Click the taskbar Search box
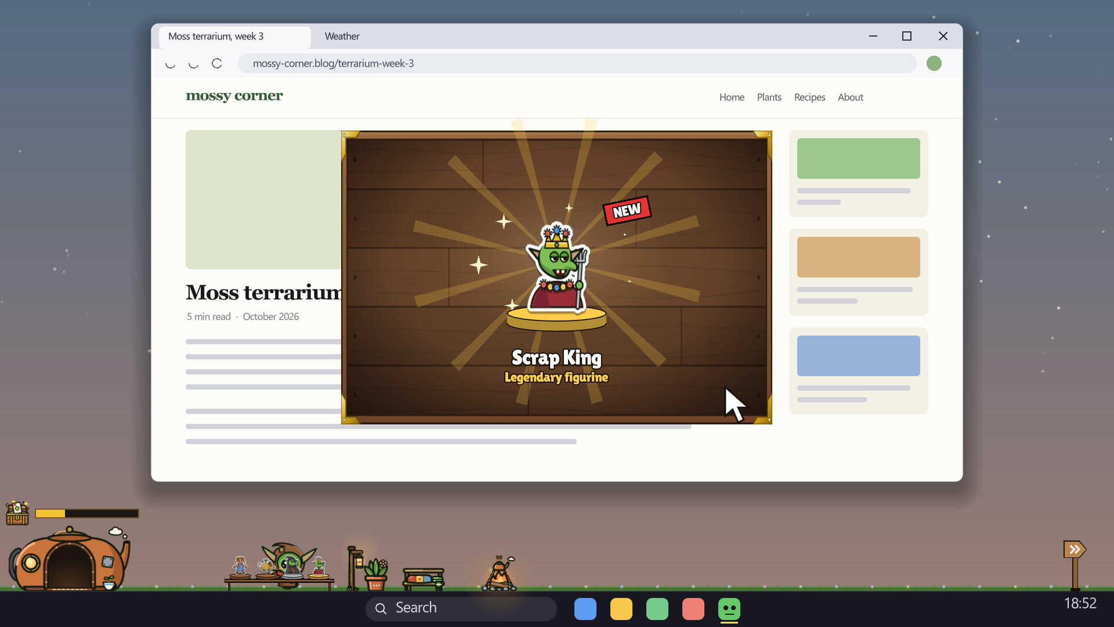 pyautogui.click(x=461, y=608)
